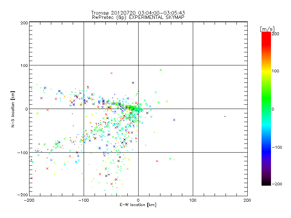Click the red X marker at top north
This screenshot has height=218, width=291.
tap(111, 73)
